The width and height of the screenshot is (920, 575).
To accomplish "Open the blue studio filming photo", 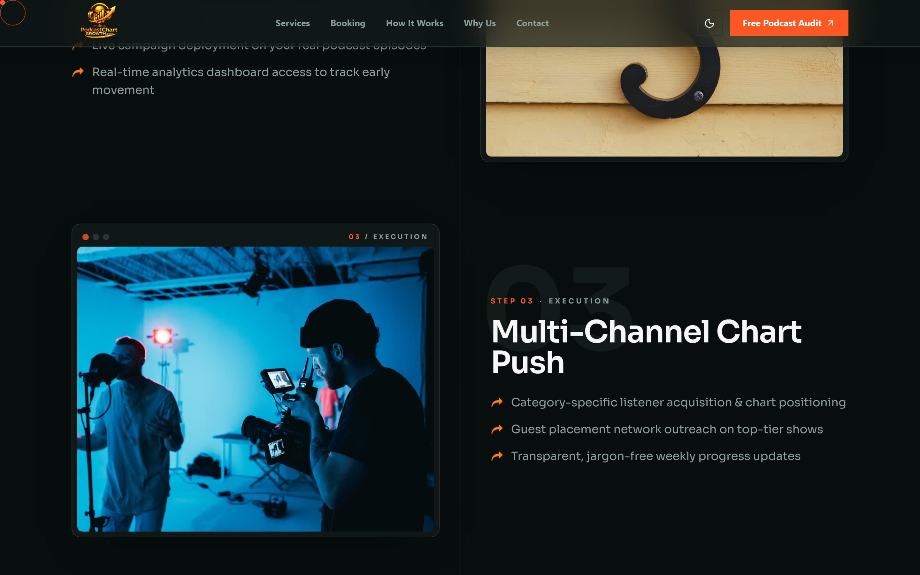I will pos(256,389).
